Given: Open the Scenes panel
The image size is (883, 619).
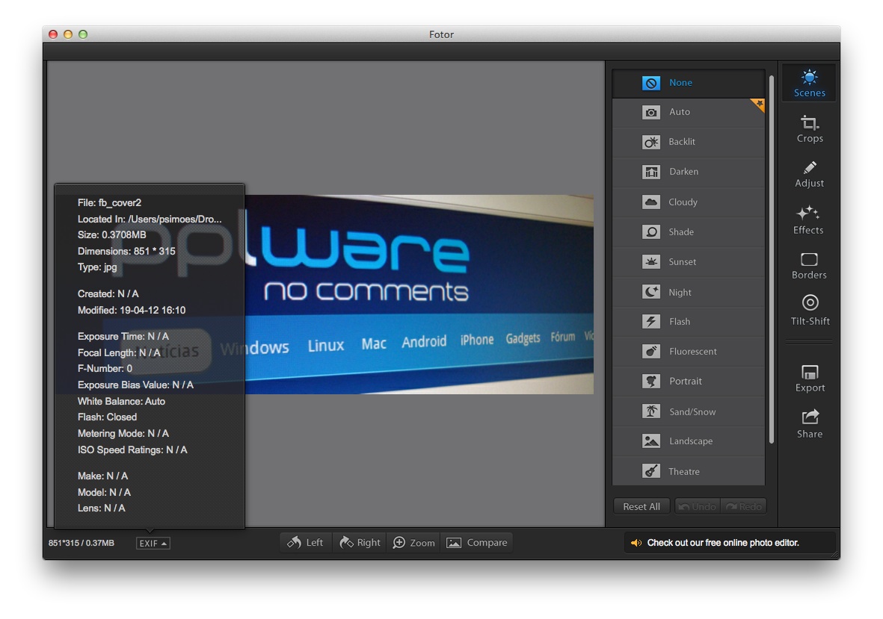Looking at the screenshot, I should point(809,83).
